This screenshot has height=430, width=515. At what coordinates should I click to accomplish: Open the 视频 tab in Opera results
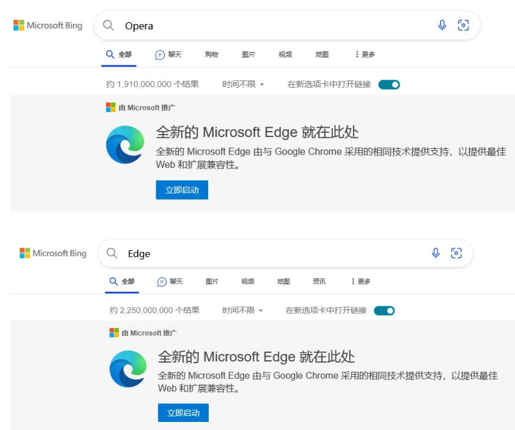click(285, 54)
